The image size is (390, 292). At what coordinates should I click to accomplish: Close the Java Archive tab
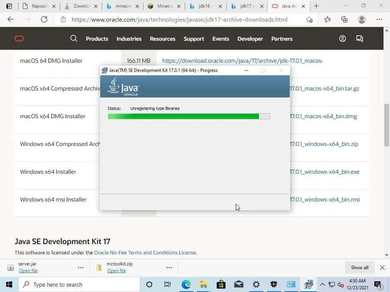coord(303,6)
